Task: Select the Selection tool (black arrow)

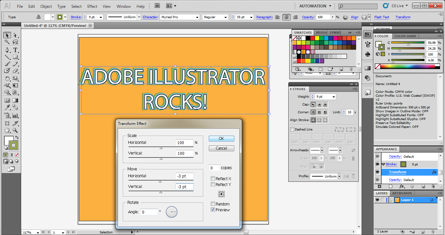Action: tap(7, 35)
